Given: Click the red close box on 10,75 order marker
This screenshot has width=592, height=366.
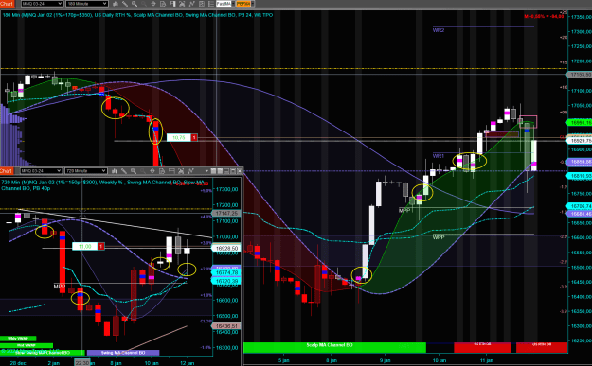Looking at the screenshot, I should click(194, 137).
